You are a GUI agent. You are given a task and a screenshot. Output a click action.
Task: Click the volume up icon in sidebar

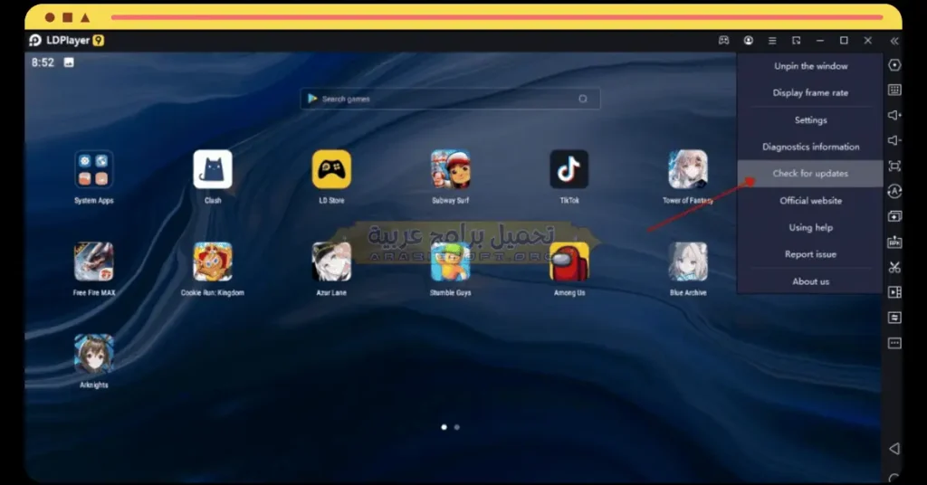click(894, 115)
